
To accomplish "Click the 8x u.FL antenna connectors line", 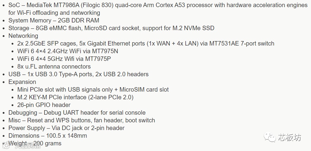I will 54,66.
